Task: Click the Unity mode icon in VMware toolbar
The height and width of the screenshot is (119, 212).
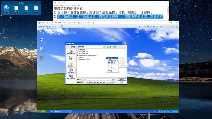Action: [62, 26]
